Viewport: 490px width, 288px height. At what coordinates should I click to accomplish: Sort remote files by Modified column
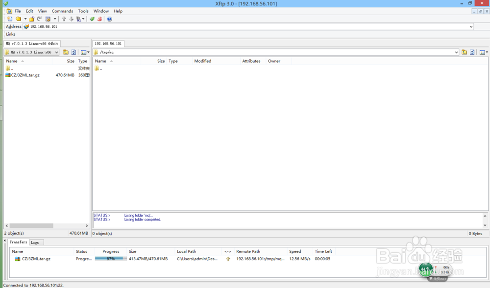pos(216,61)
